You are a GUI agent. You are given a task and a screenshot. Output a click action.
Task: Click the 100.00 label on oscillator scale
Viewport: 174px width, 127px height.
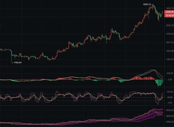170,92
